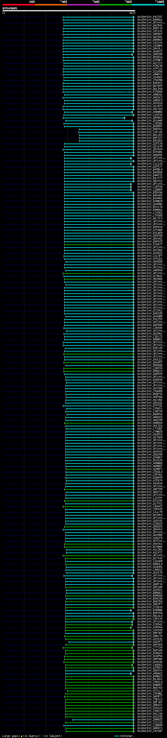Click hit label UniRef100_Q9C2A5
The image size is (167, 738).
[x=150, y=587]
